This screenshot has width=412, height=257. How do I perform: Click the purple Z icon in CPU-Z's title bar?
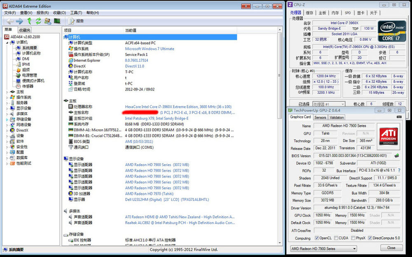(290, 5)
